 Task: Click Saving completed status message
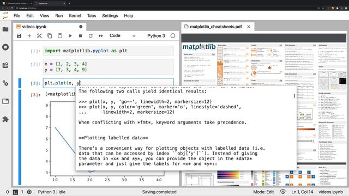pos(159,192)
